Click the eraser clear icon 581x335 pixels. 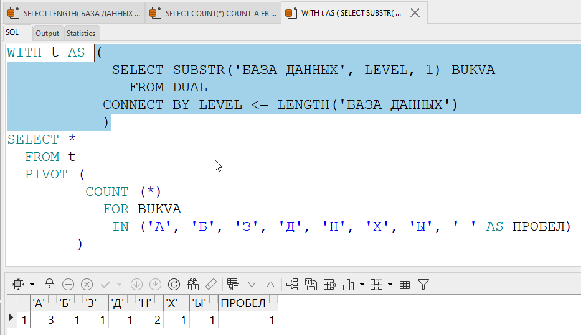click(x=211, y=285)
